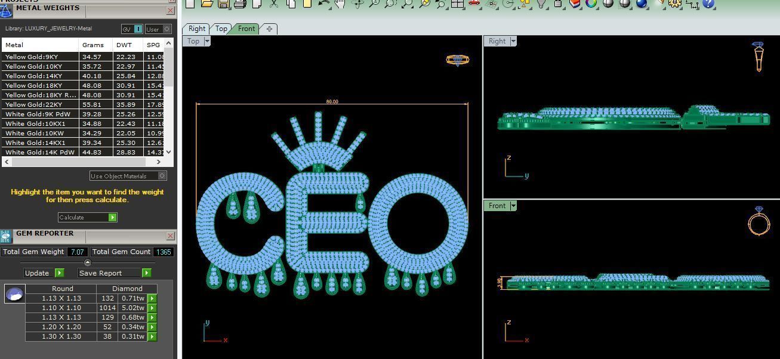Open the lock objects padlock icon
Viewport: 780px width, 359px height.
tap(558, 3)
